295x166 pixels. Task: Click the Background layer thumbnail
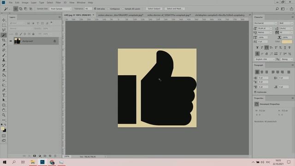[18, 41]
